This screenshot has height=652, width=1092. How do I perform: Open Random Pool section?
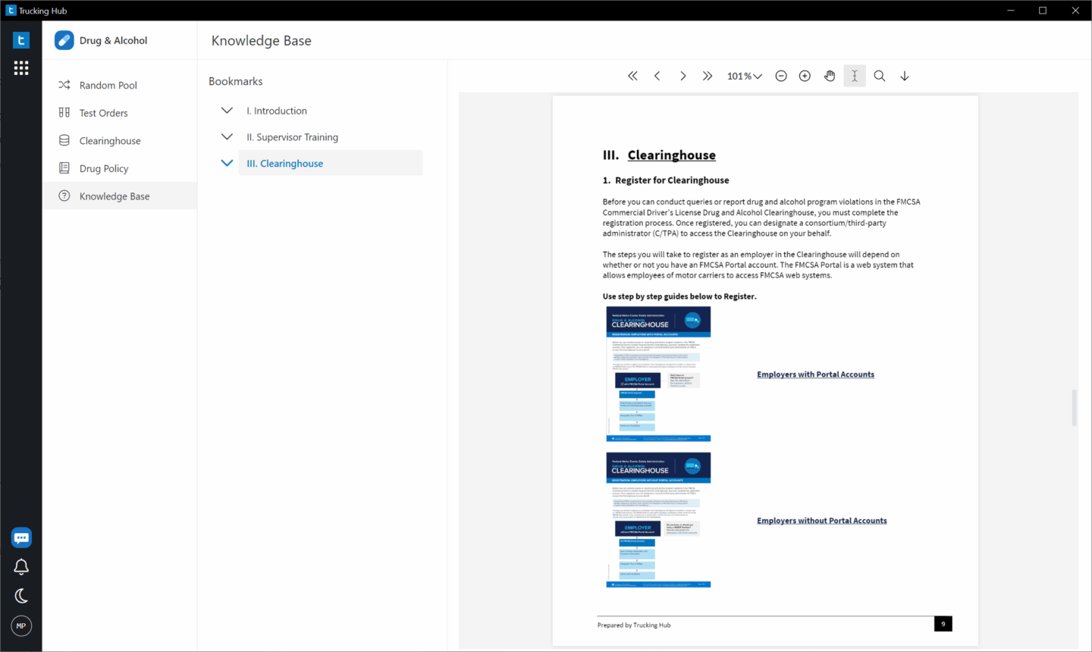[120, 85]
